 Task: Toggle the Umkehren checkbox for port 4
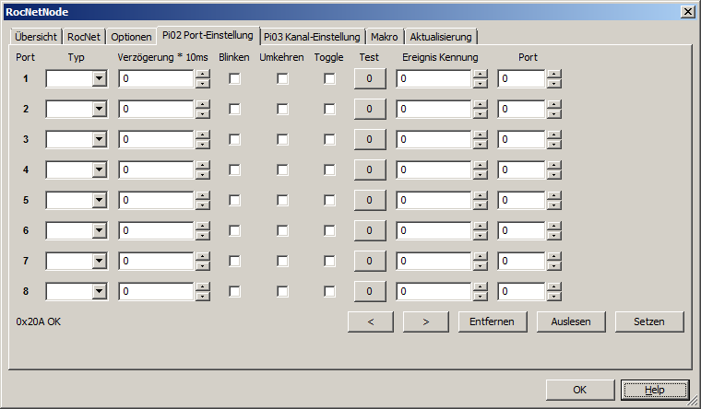pyautogui.click(x=282, y=170)
